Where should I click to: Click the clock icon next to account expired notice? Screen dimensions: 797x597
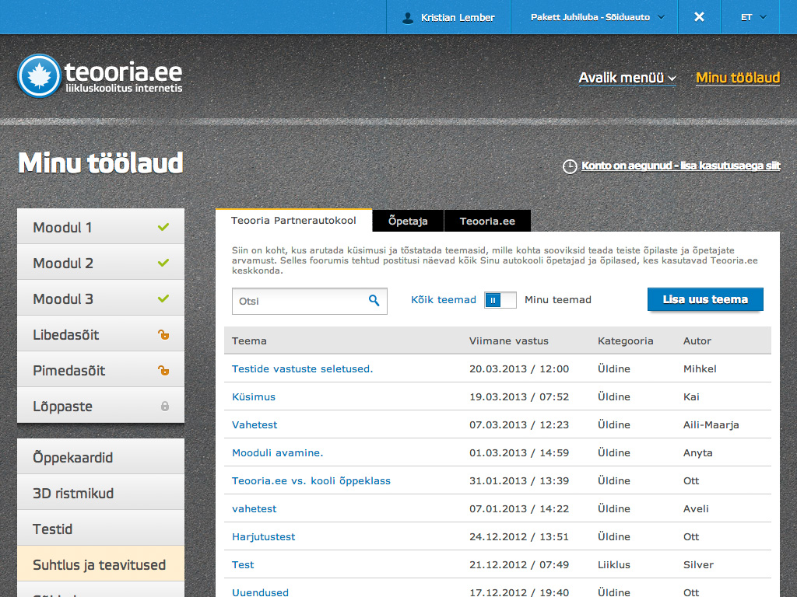click(570, 166)
